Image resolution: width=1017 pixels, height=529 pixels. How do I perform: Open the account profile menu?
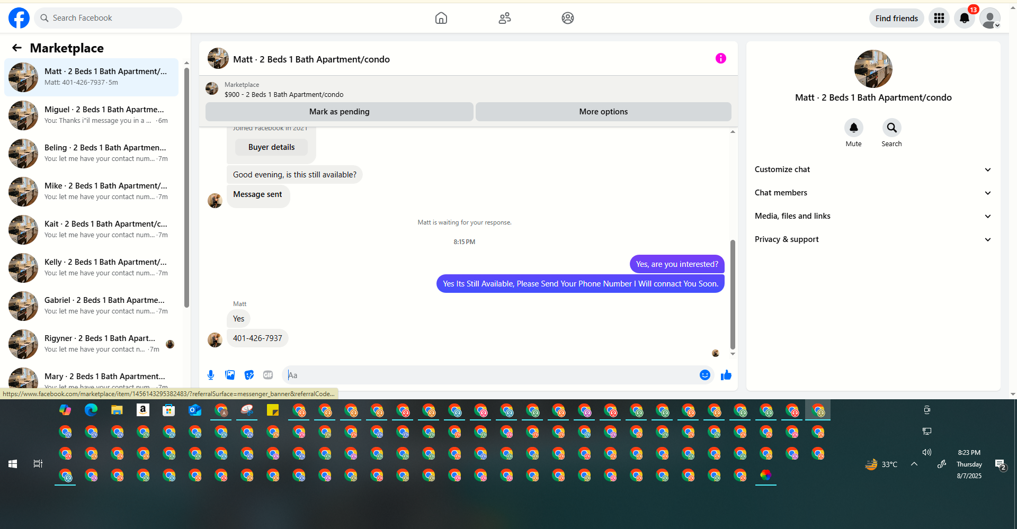coord(990,18)
